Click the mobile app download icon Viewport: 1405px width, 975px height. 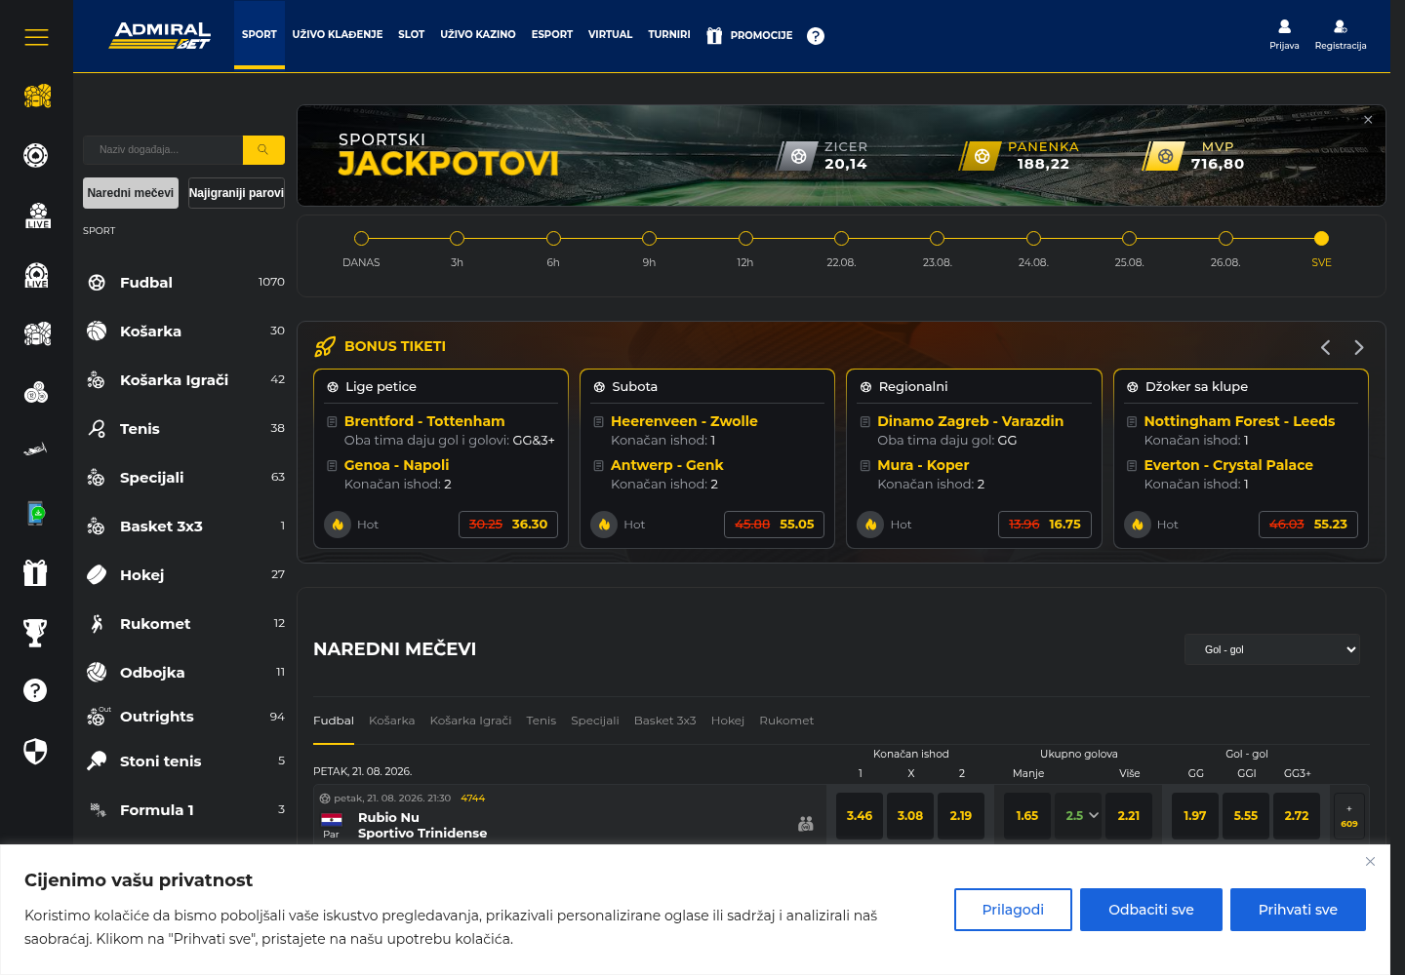pyautogui.click(x=36, y=513)
